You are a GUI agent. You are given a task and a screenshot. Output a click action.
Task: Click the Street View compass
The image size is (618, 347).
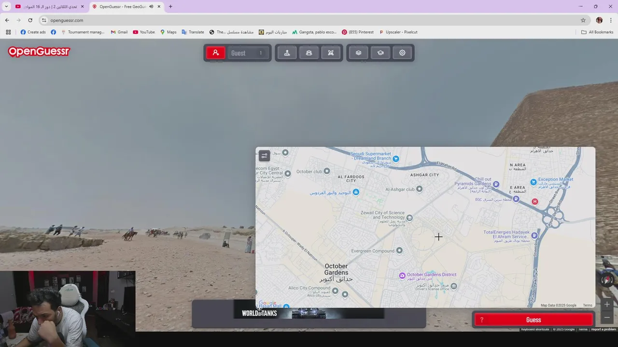click(x=607, y=280)
